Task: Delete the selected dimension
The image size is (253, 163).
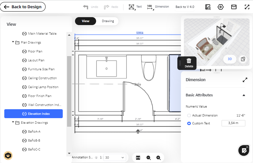Action: point(189,63)
